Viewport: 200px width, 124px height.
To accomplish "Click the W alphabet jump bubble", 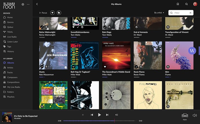I will pyautogui.click(x=192, y=51).
